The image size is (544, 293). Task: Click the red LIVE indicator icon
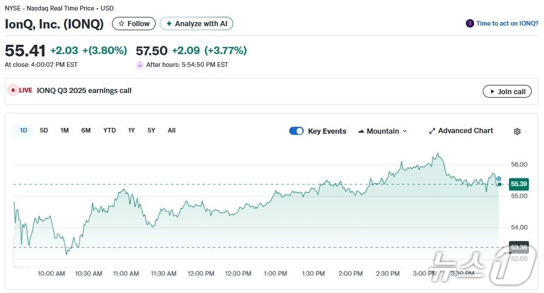13,91
